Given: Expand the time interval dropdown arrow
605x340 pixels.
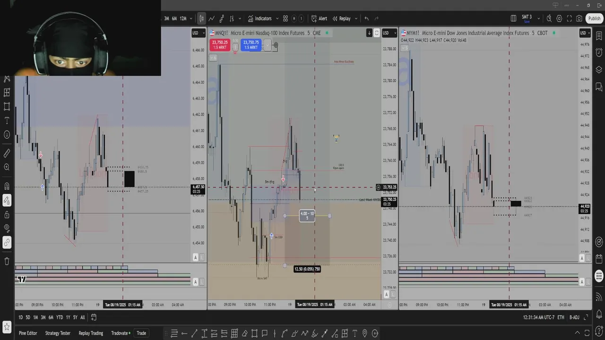Looking at the screenshot, I should click(x=191, y=18).
